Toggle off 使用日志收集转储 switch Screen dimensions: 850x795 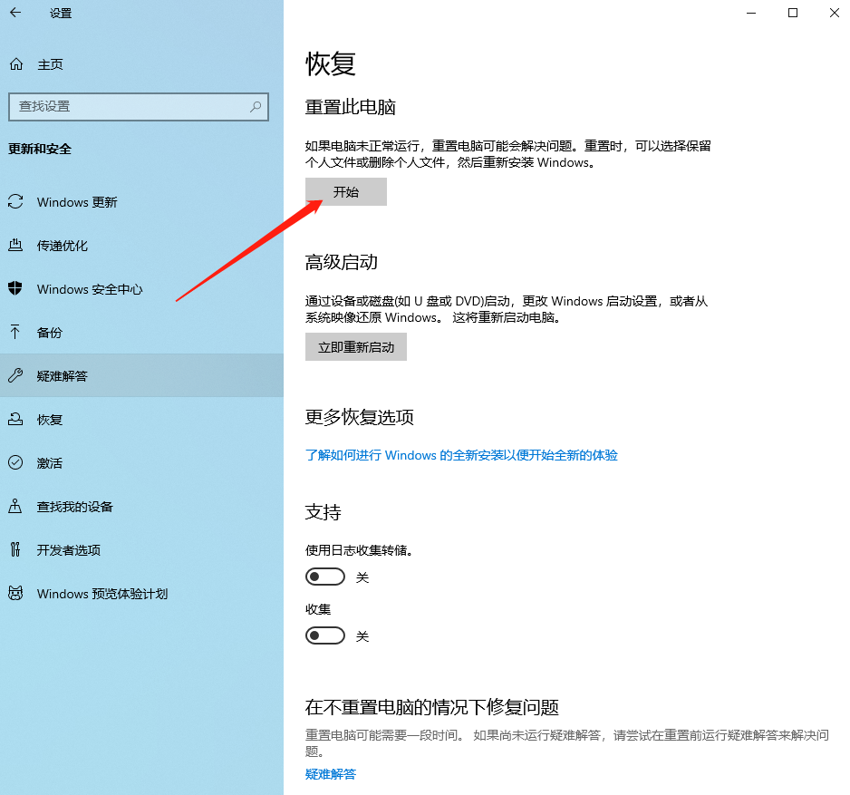click(x=325, y=577)
